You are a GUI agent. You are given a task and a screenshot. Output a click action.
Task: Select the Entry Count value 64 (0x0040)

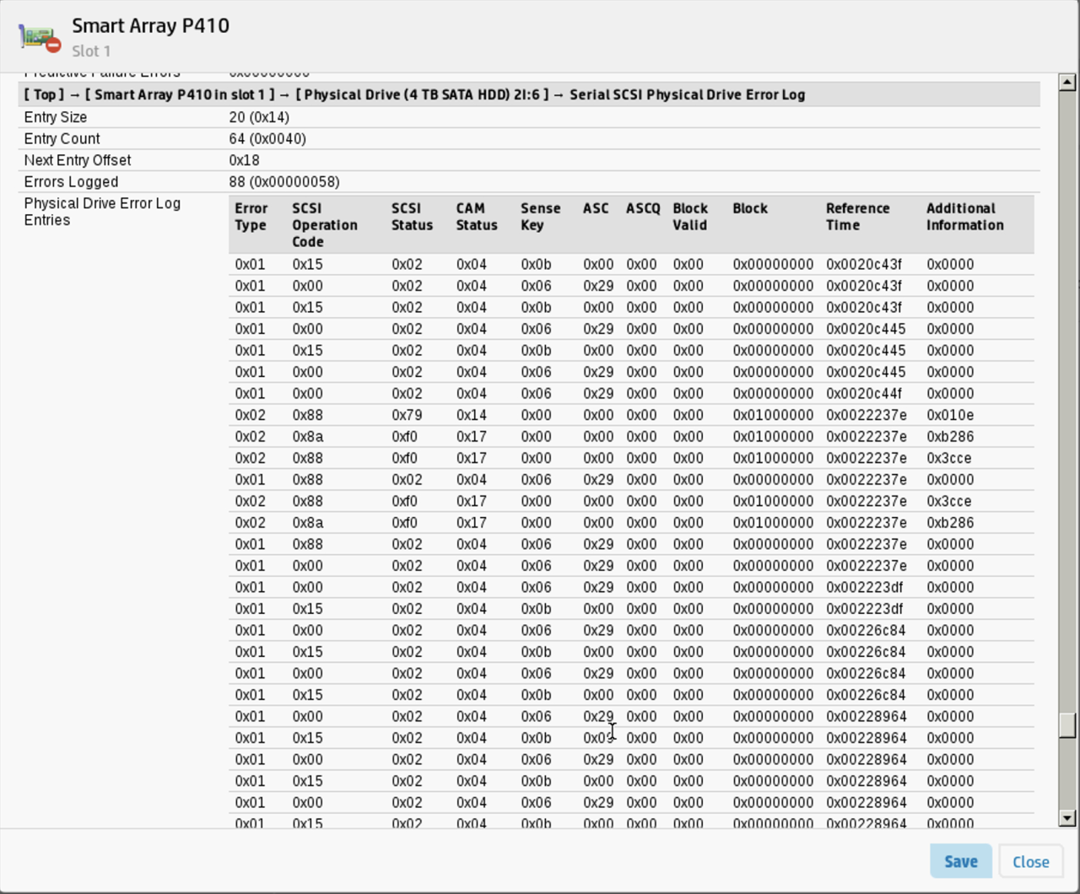click(x=267, y=139)
